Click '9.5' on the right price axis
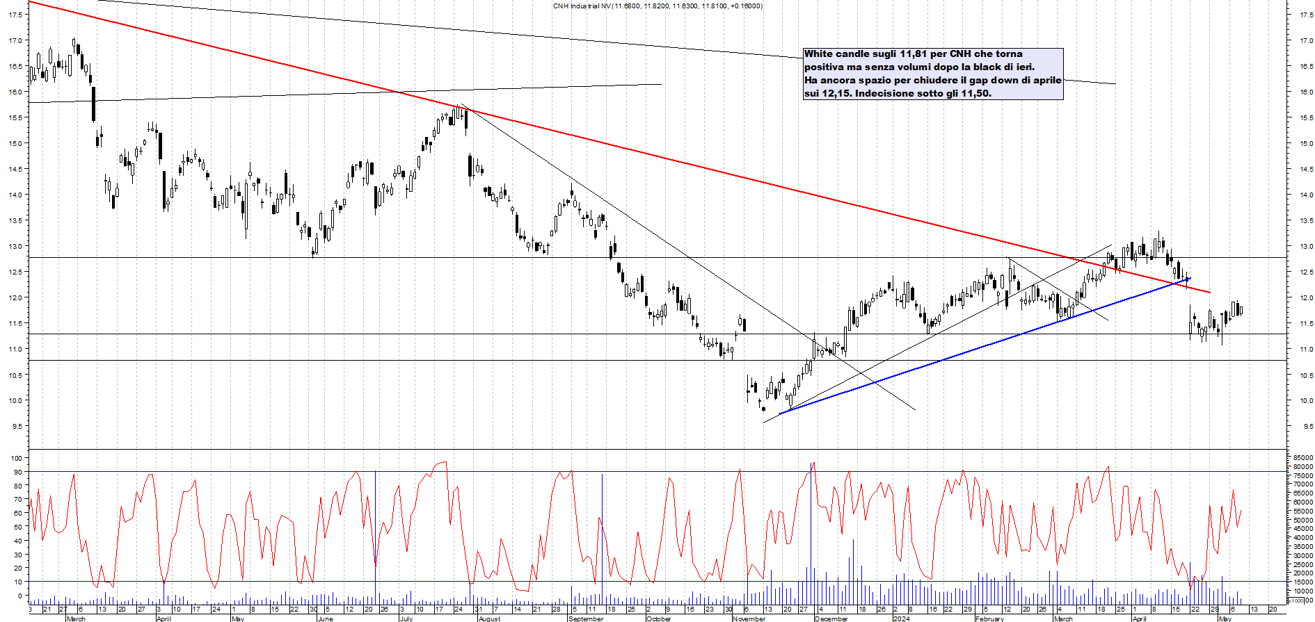This screenshot has width=1315, height=622. pyautogui.click(x=1306, y=427)
